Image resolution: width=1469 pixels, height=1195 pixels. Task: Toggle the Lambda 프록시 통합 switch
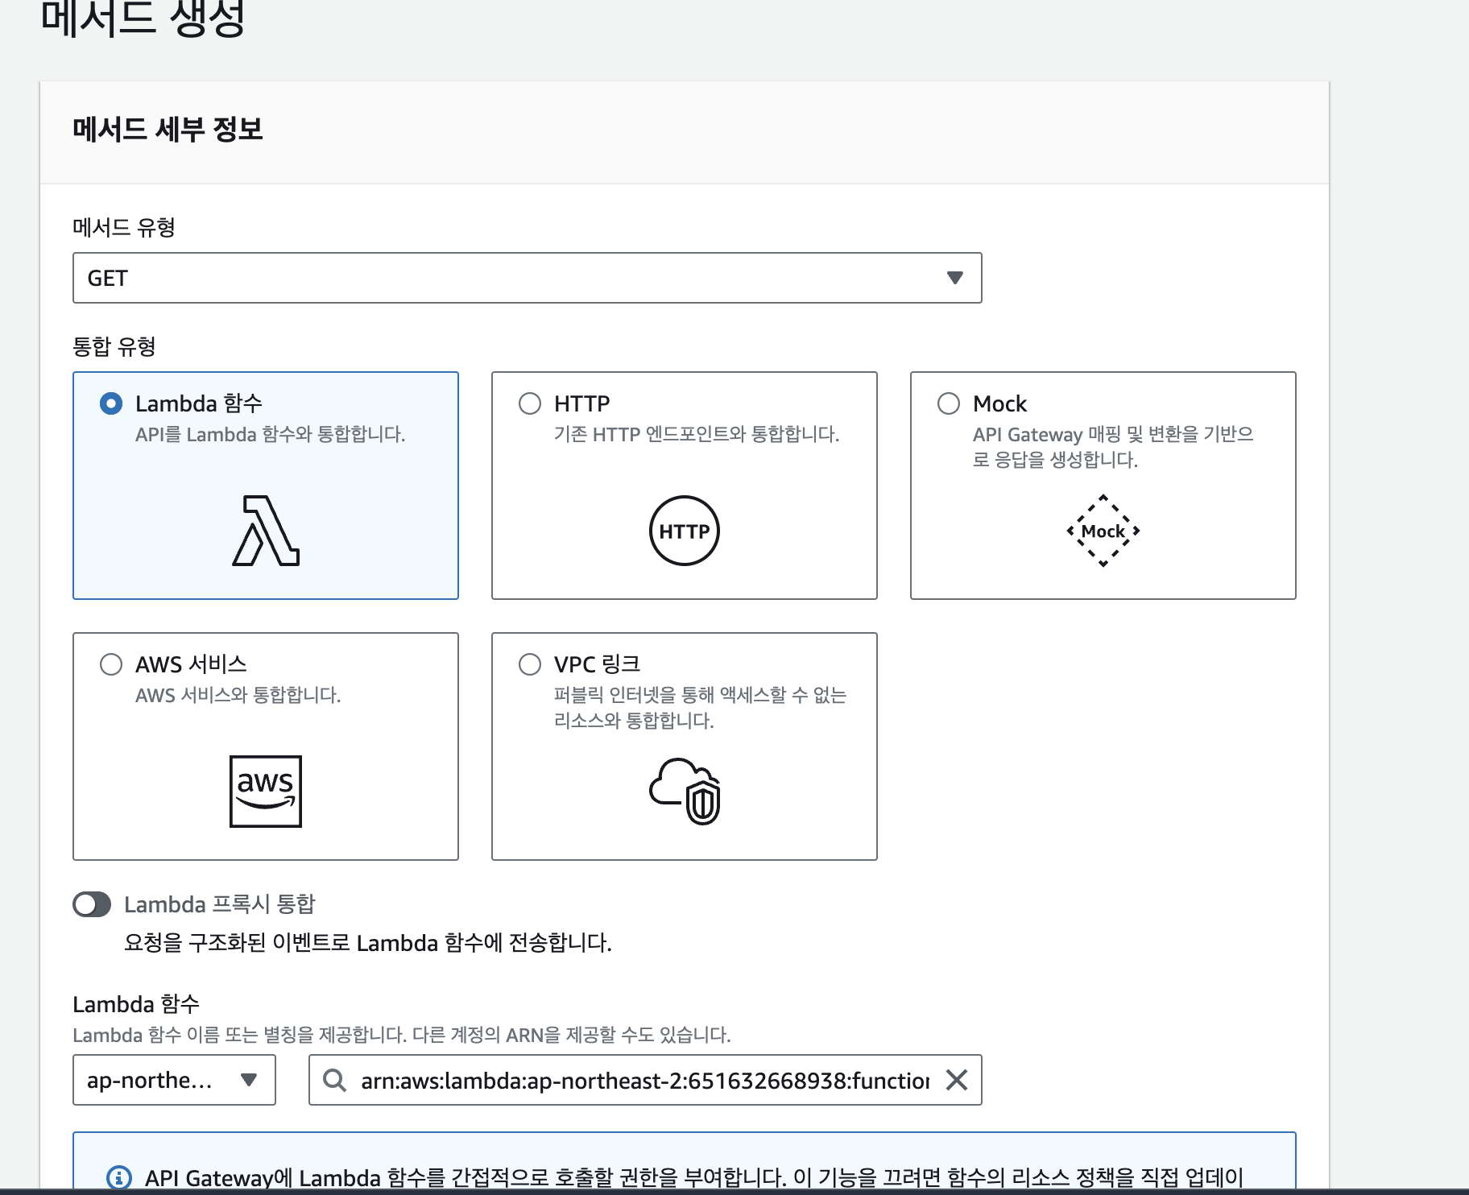point(92,904)
